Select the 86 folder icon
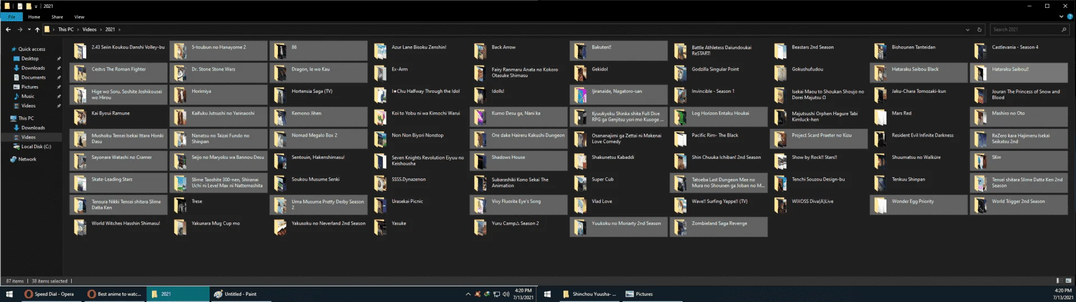This screenshot has height=302, width=1076. pyautogui.click(x=280, y=51)
